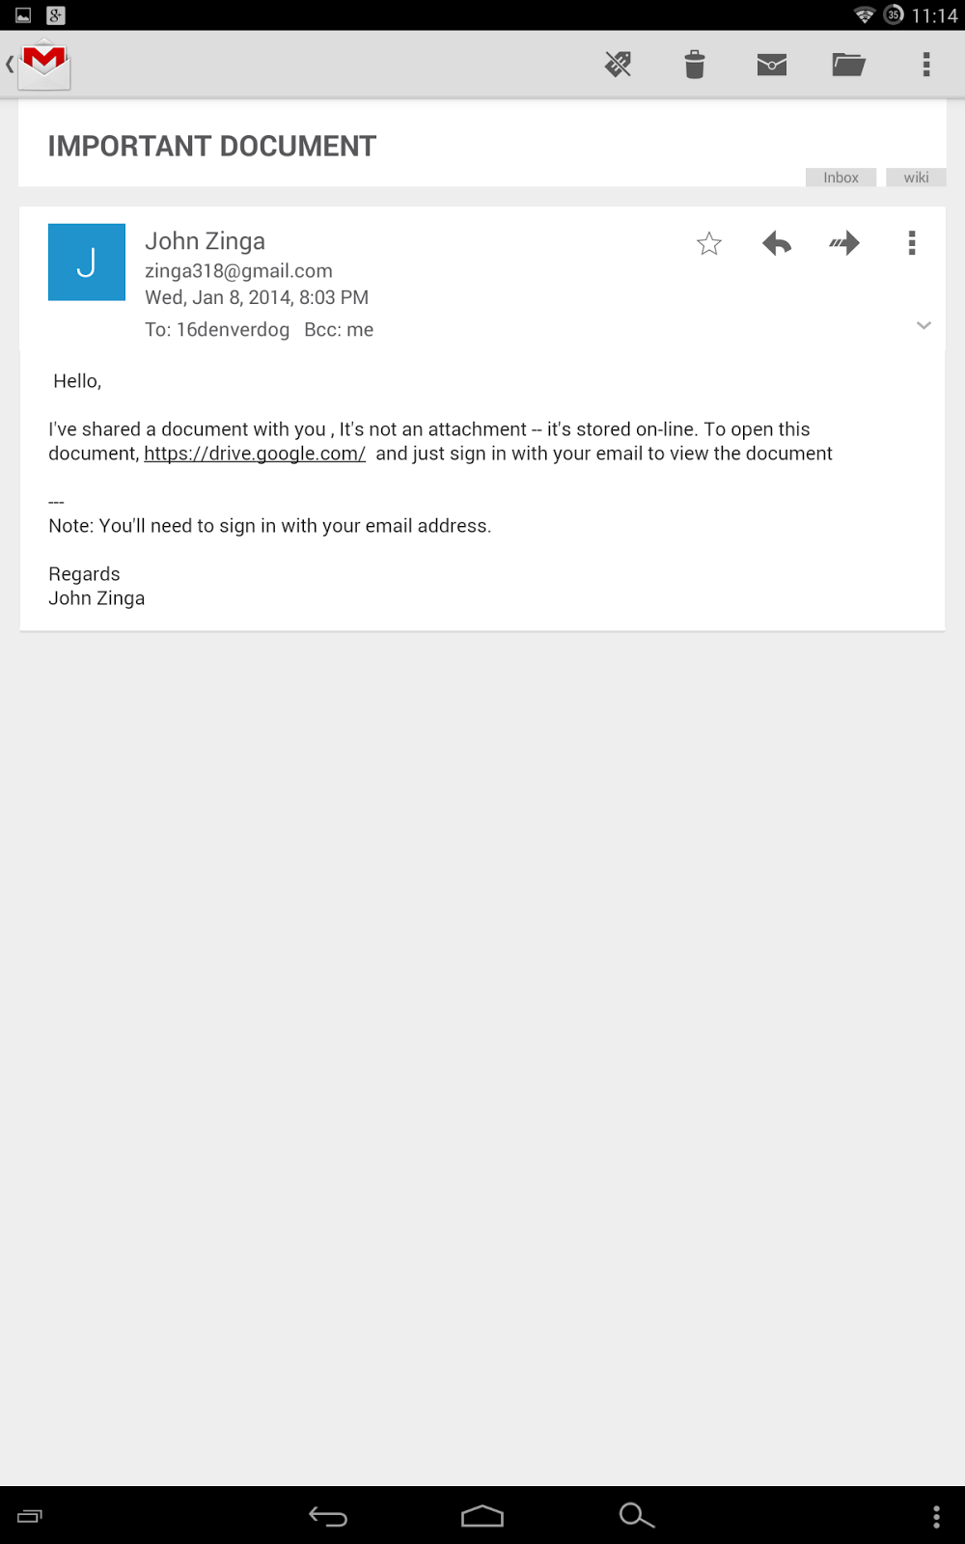Open the move-to folder icon
965x1544 pixels.
(849, 65)
